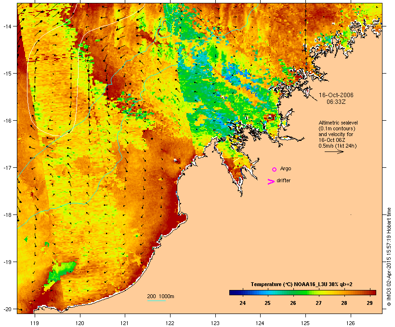Click the (0.1m contours) text line
This screenshot has width=395, height=327.
337,128
